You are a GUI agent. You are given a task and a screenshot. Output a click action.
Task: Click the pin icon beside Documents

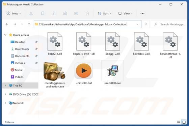pyautogui.click(x=36, y=56)
